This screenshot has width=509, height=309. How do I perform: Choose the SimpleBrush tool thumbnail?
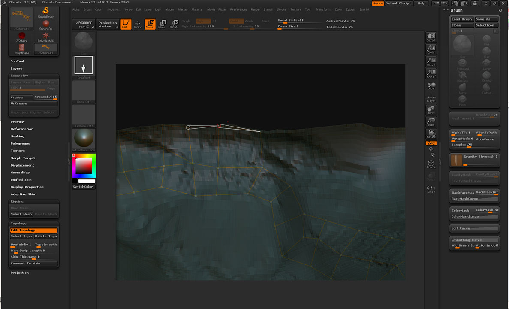46,12
